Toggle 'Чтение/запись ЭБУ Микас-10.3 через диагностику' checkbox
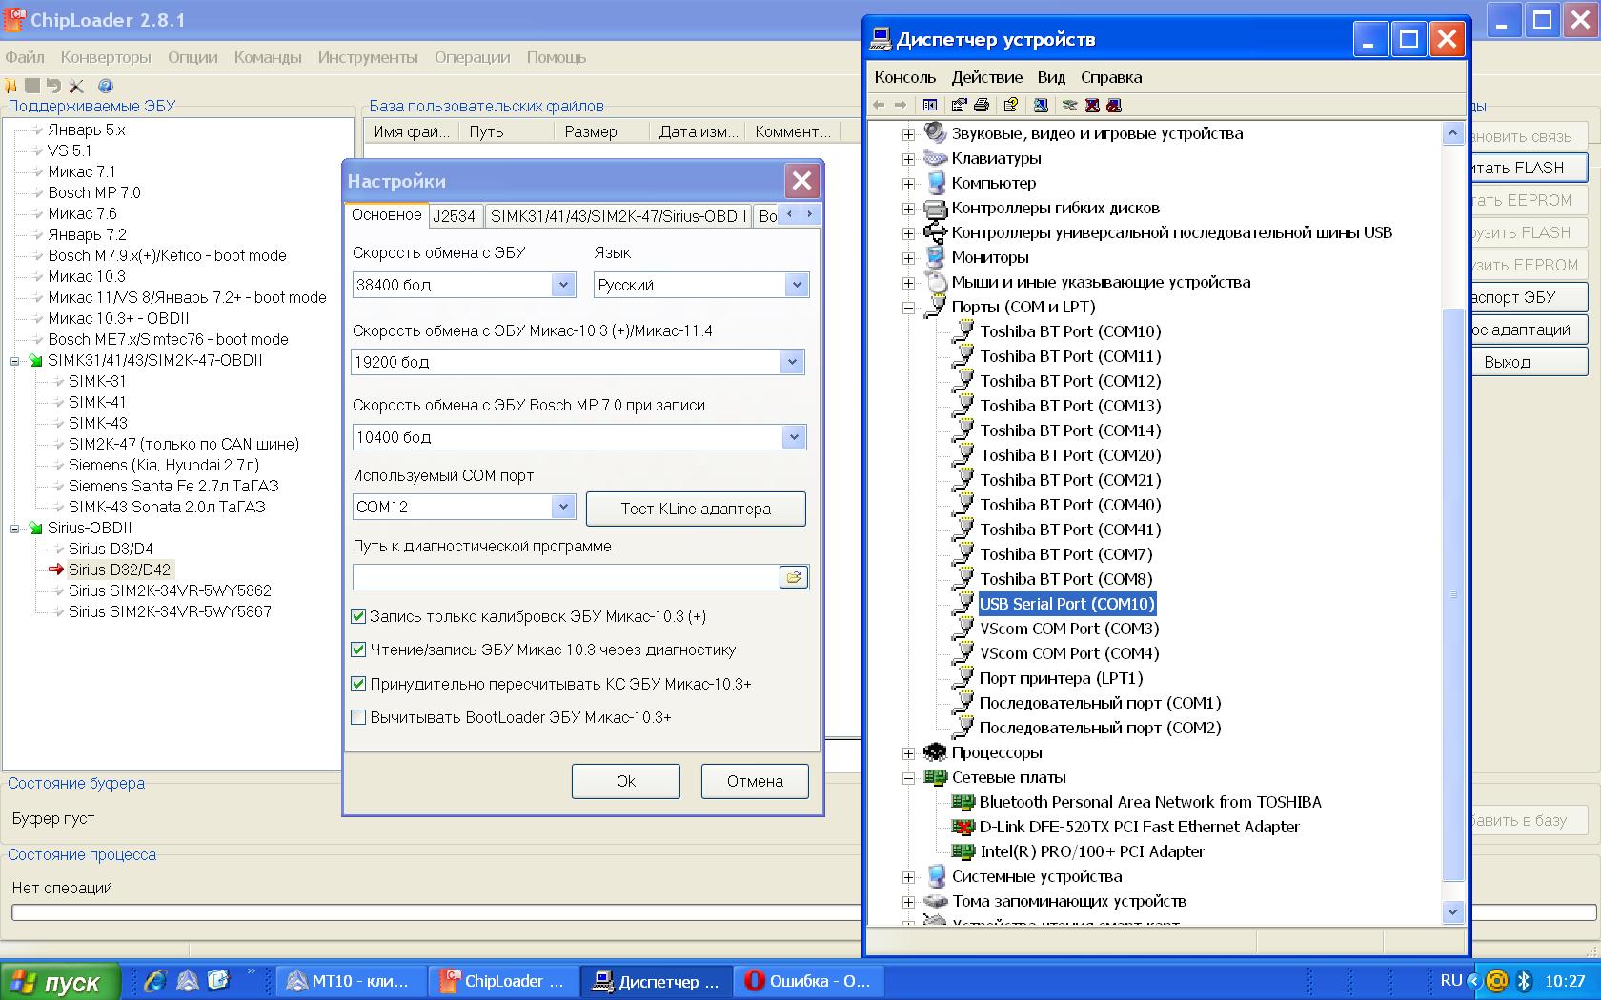Screen dimensions: 1601x1000 click(x=358, y=650)
